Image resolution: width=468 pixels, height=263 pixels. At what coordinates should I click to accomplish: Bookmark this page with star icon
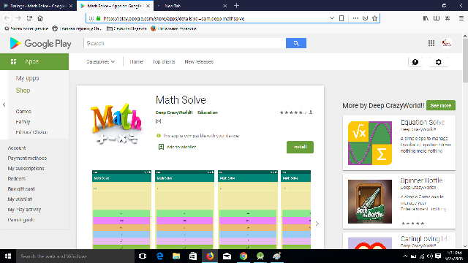[374, 18]
